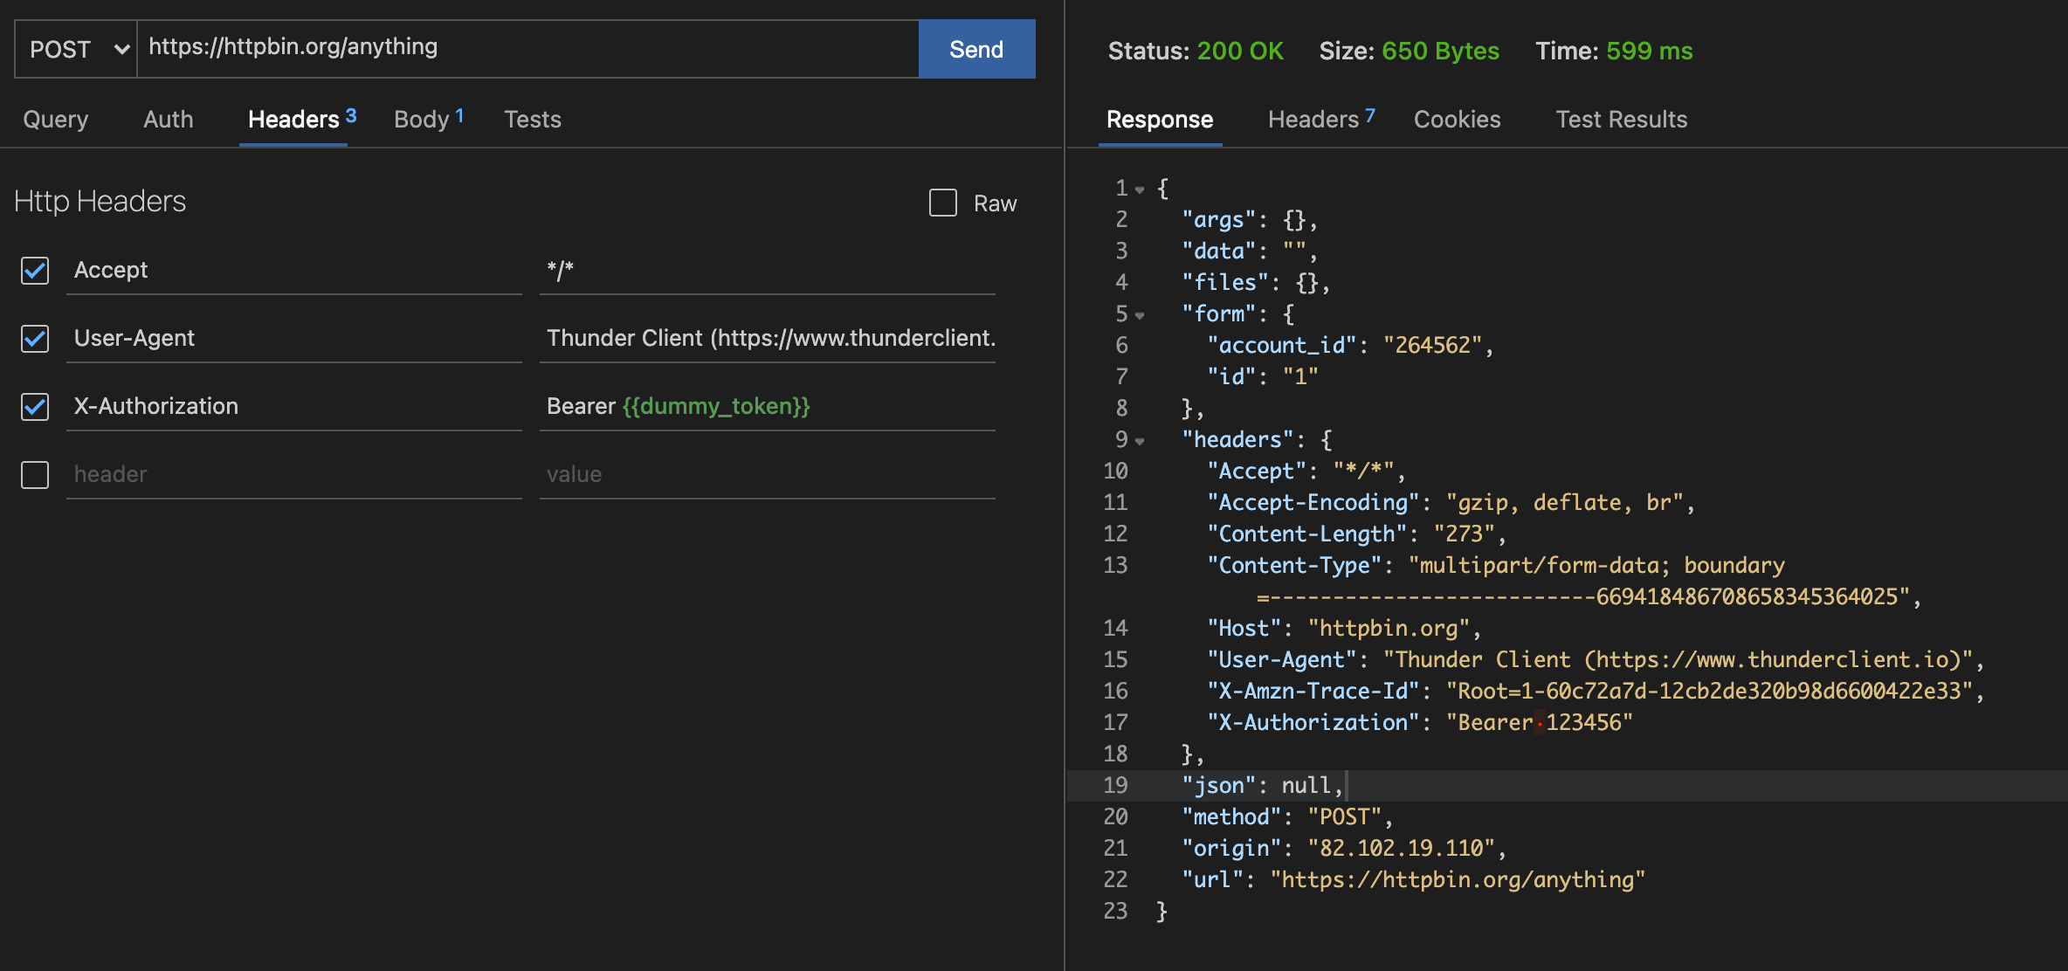Click the request URL input field
2068x971 pixels.
click(x=524, y=48)
